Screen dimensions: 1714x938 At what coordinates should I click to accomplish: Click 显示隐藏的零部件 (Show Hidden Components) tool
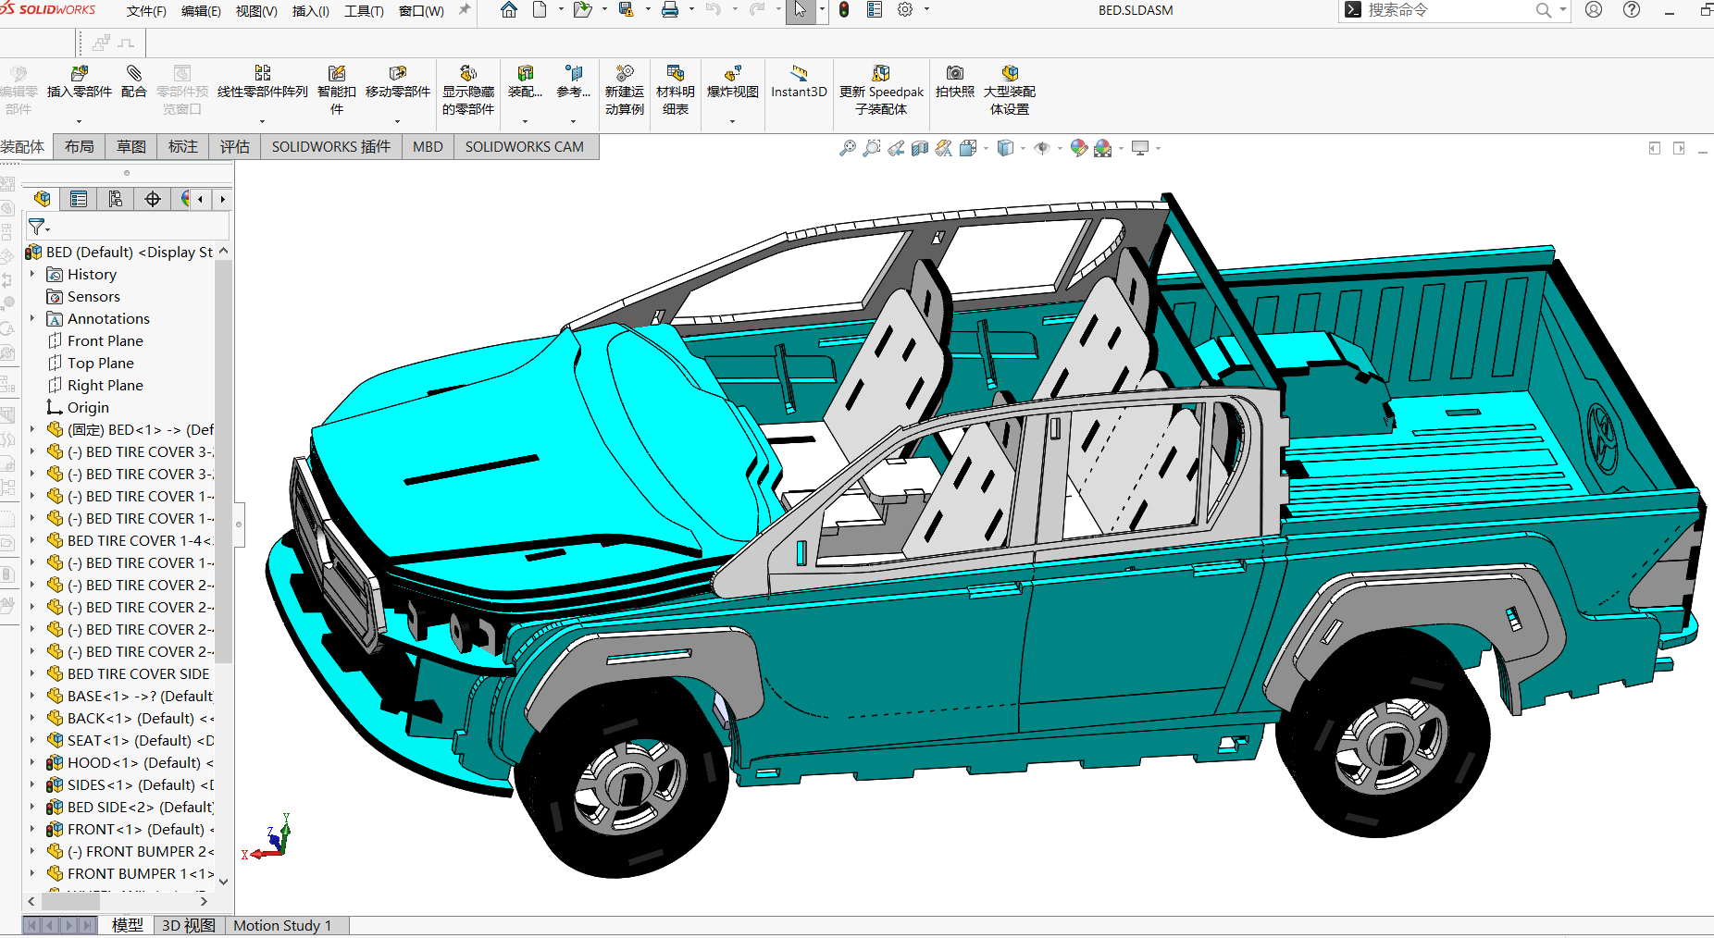pos(468,91)
